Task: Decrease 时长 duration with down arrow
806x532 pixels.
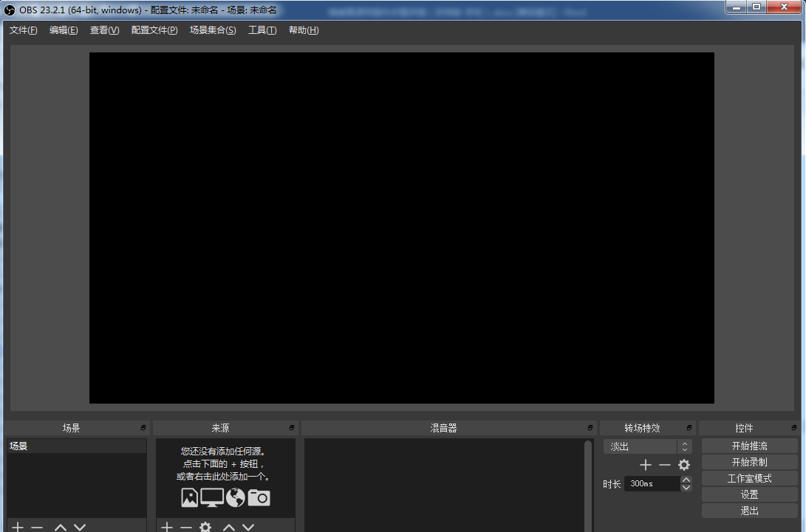Action: 686,488
